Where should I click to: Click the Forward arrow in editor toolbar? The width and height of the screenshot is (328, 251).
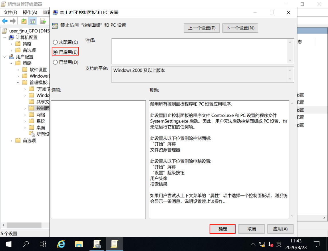click(13, 21)
